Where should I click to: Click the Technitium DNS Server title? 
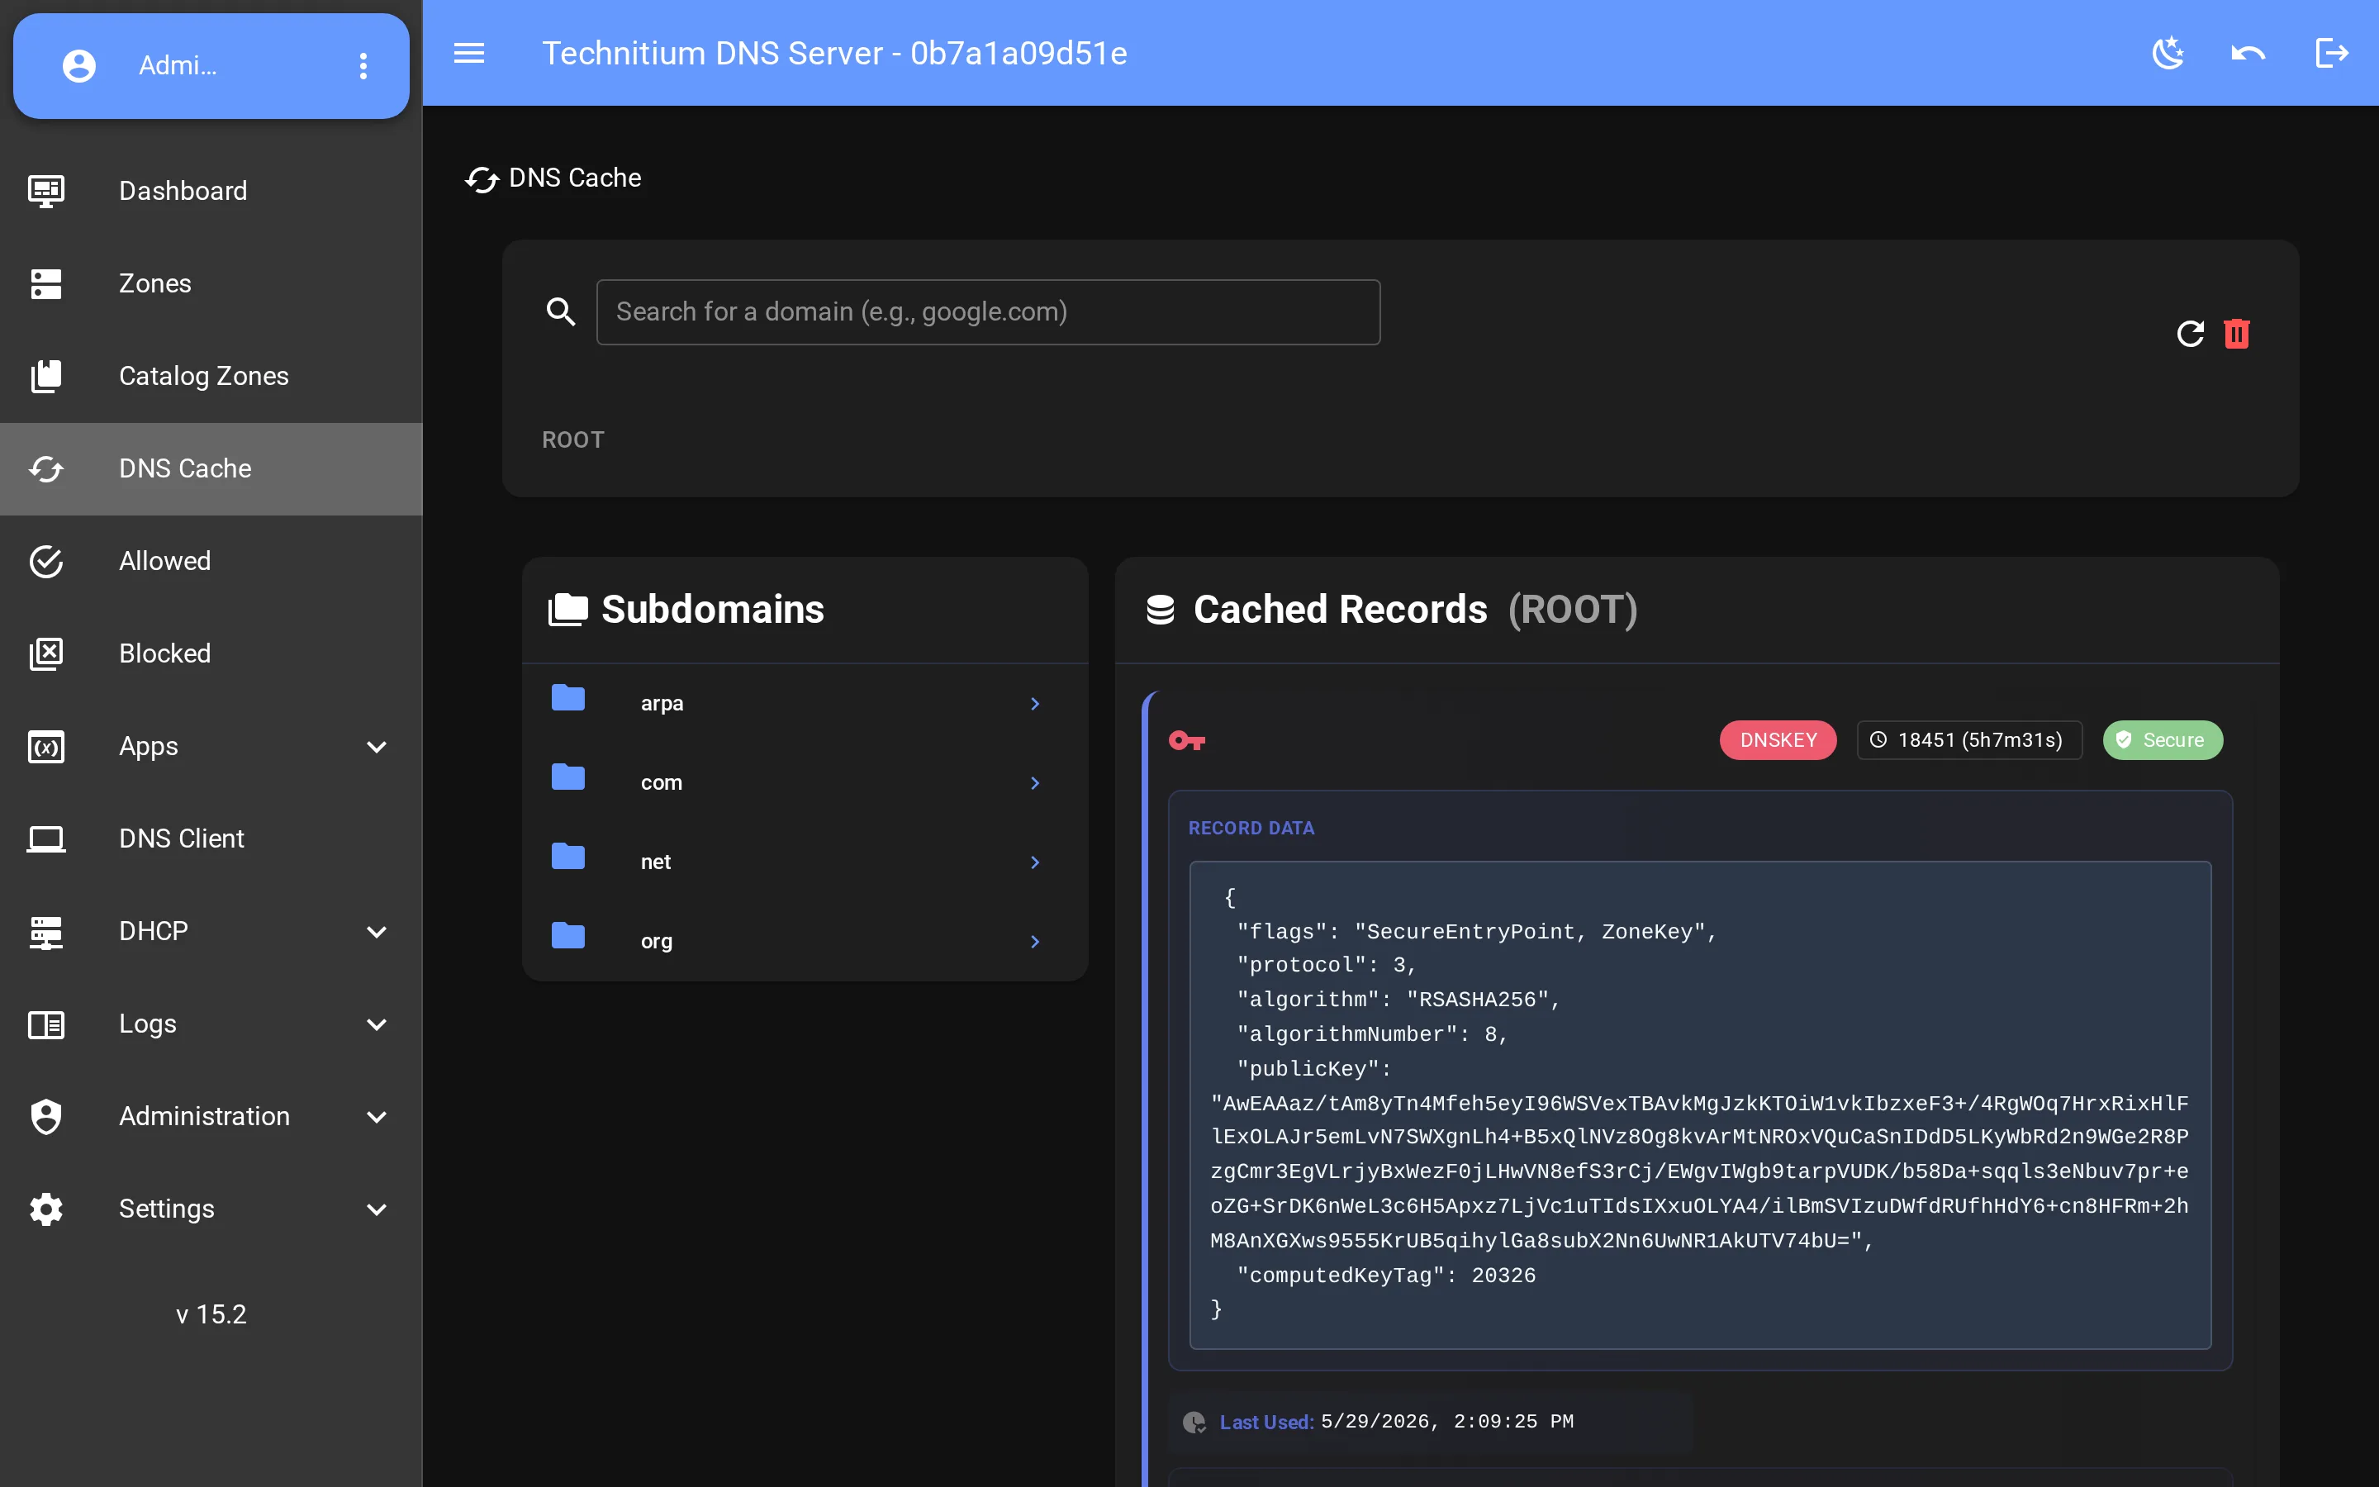[x=834, y=53]
